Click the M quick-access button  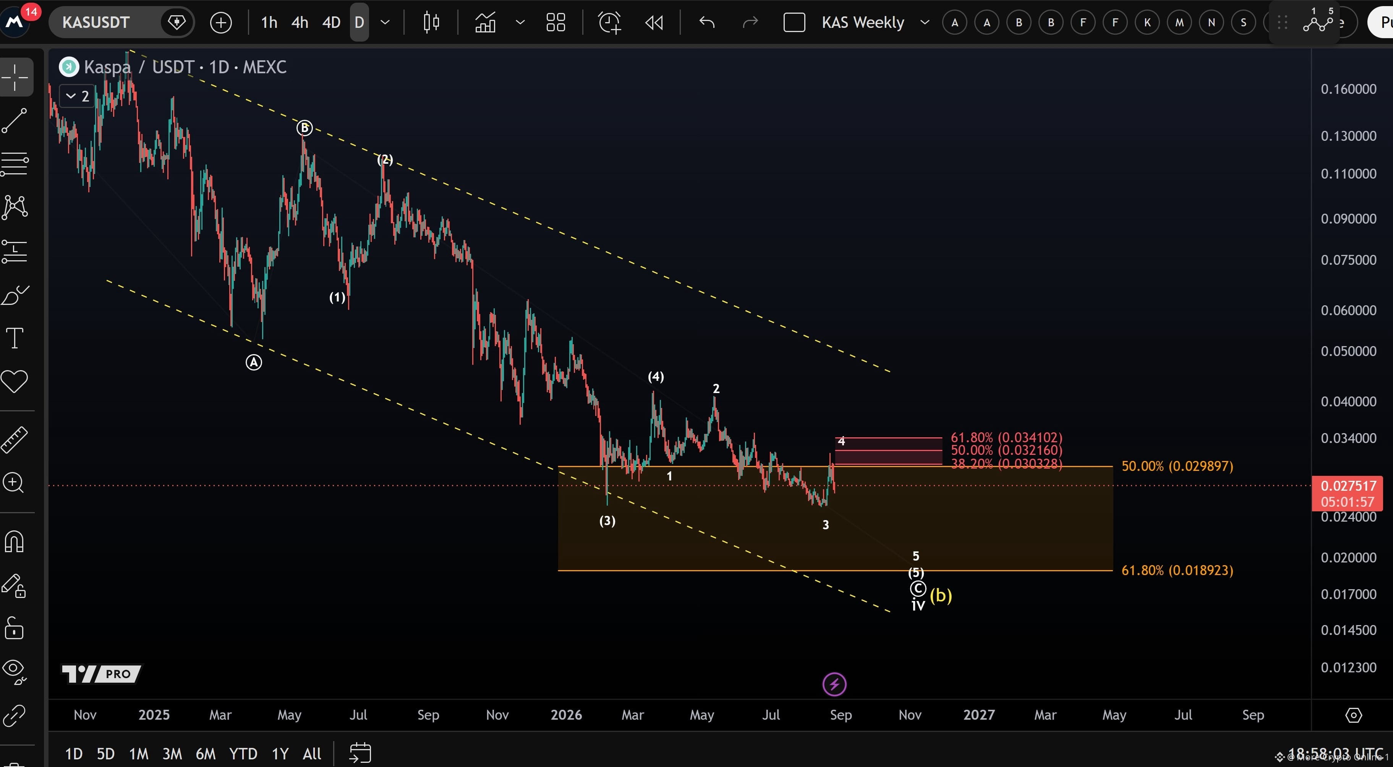tap(1179, 23)
